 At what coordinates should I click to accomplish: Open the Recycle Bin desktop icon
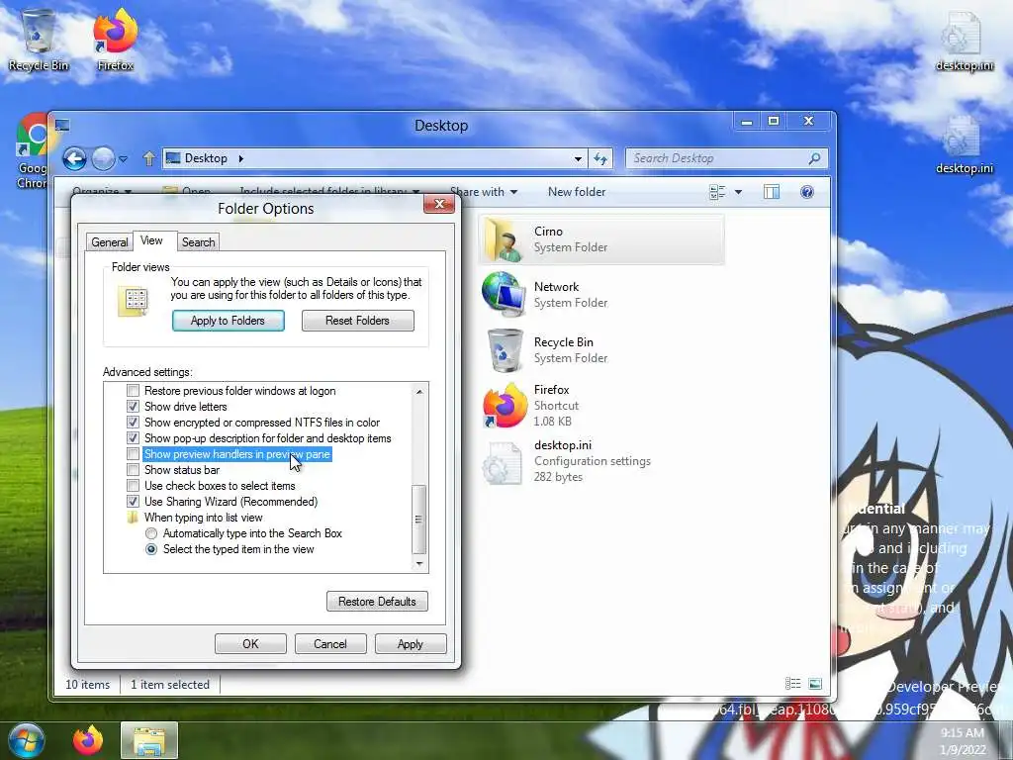tap(39, 40)
